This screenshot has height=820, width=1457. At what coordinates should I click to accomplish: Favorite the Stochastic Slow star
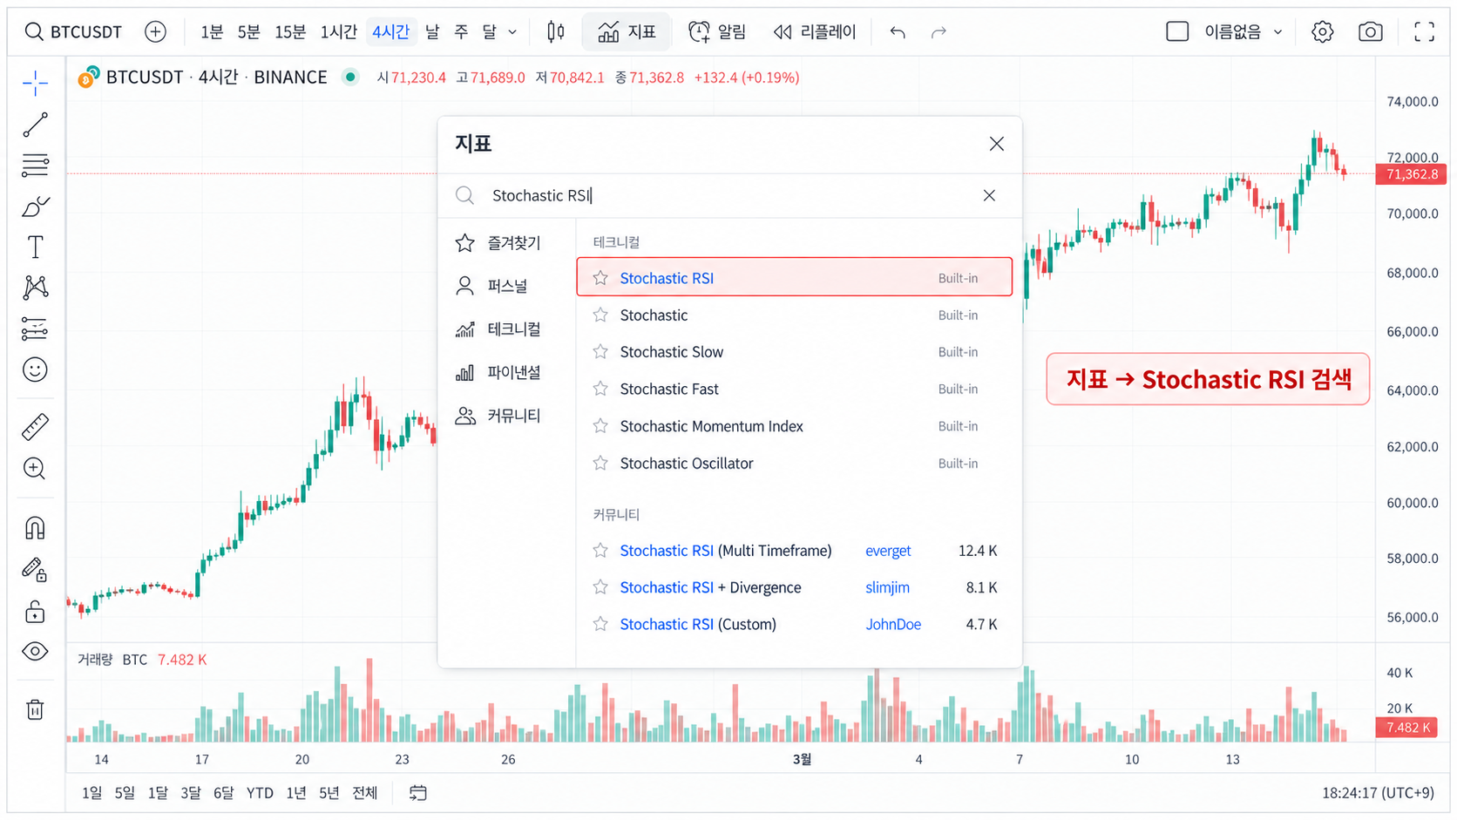click(600, 352)
